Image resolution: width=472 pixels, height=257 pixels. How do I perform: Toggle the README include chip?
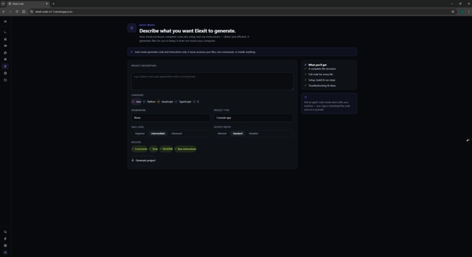pyautogui.click(x=166, y=149)
